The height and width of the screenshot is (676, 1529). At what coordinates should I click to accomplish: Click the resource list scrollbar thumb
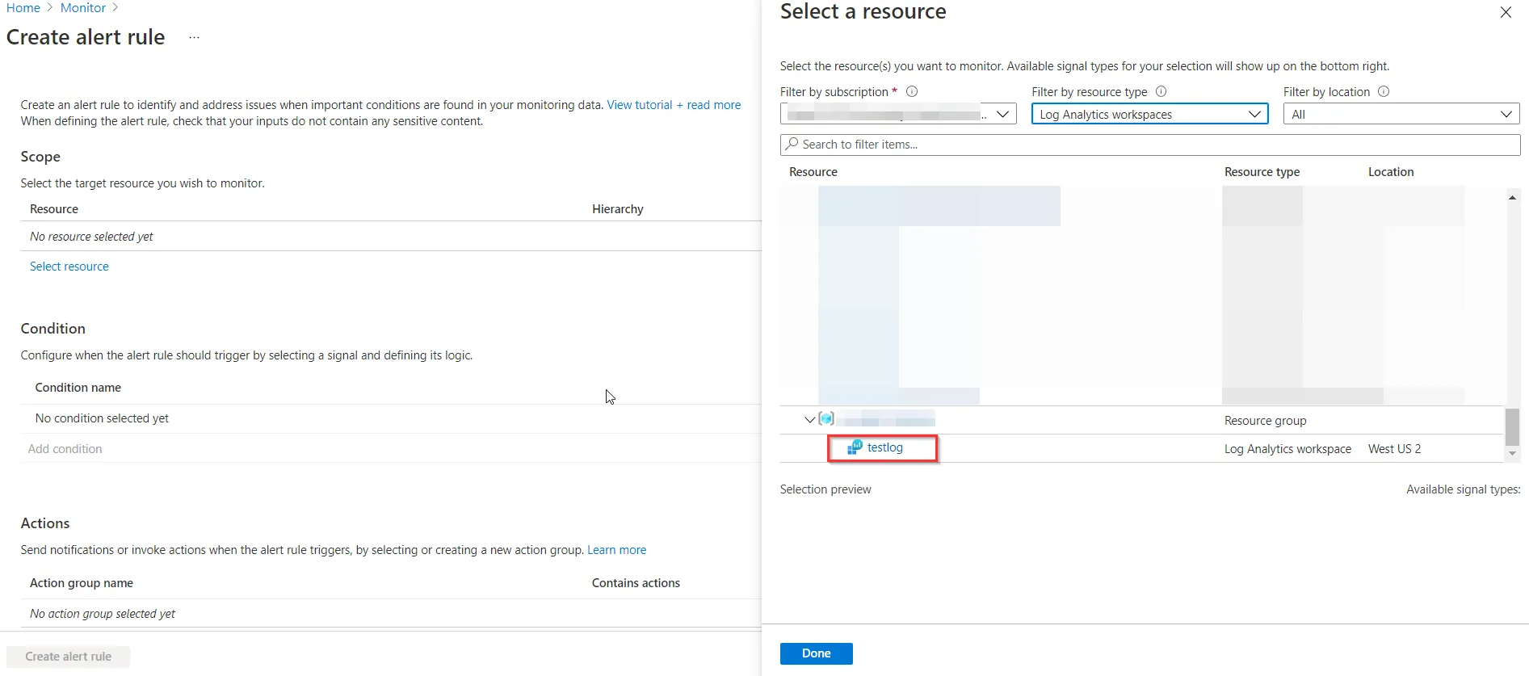coord(1512,426)
